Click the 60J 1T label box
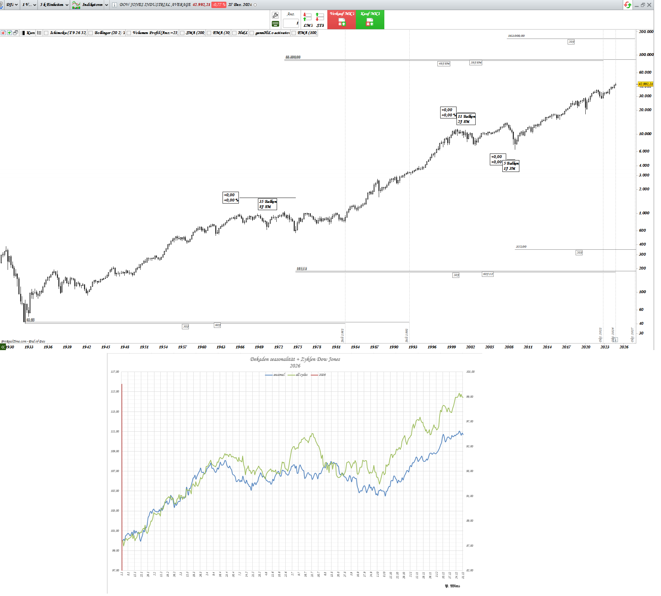 [x=488, y=274]
